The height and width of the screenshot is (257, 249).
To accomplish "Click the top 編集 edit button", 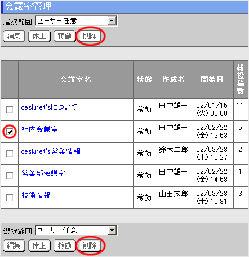I will pyautogui.click(x=14, y=36).
